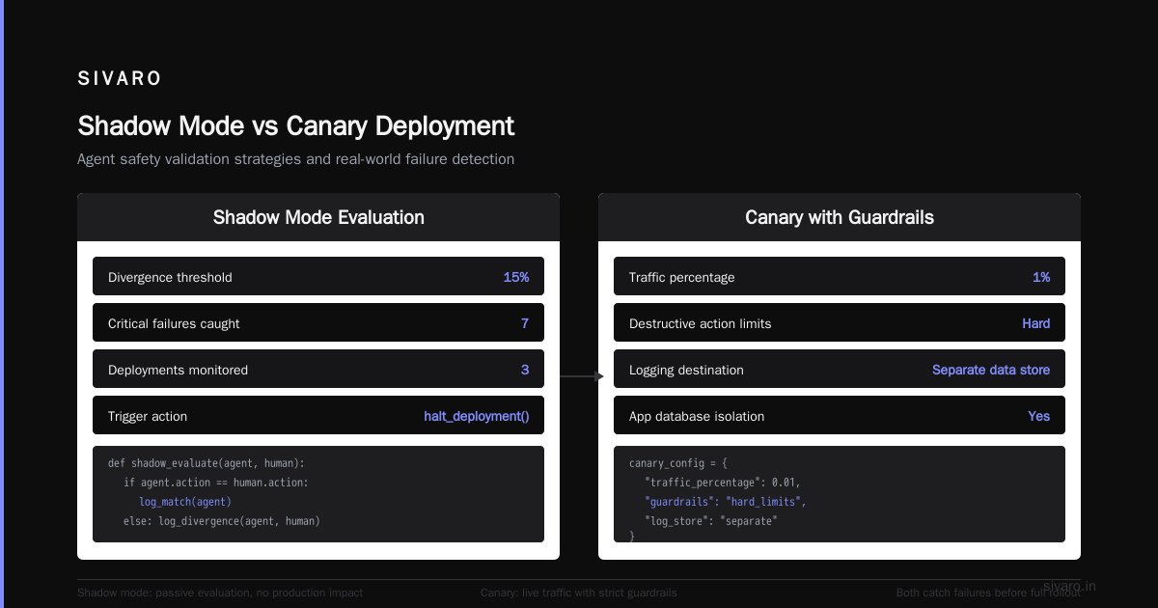Click the halt_deployment() value
1158x608 pixels.
[477, 416]
